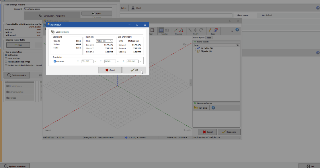Open the Measure angle tool
Screen dimensions: 320x168
click(182, 30)
